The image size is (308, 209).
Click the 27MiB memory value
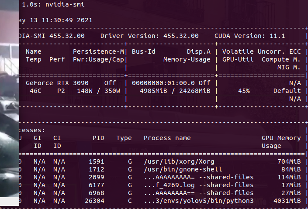click(291, 193)
